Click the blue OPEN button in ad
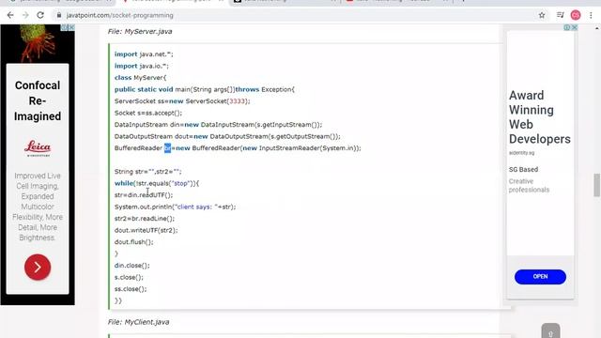601x338 pixels. pyautogui.click(x=540, y=277)
